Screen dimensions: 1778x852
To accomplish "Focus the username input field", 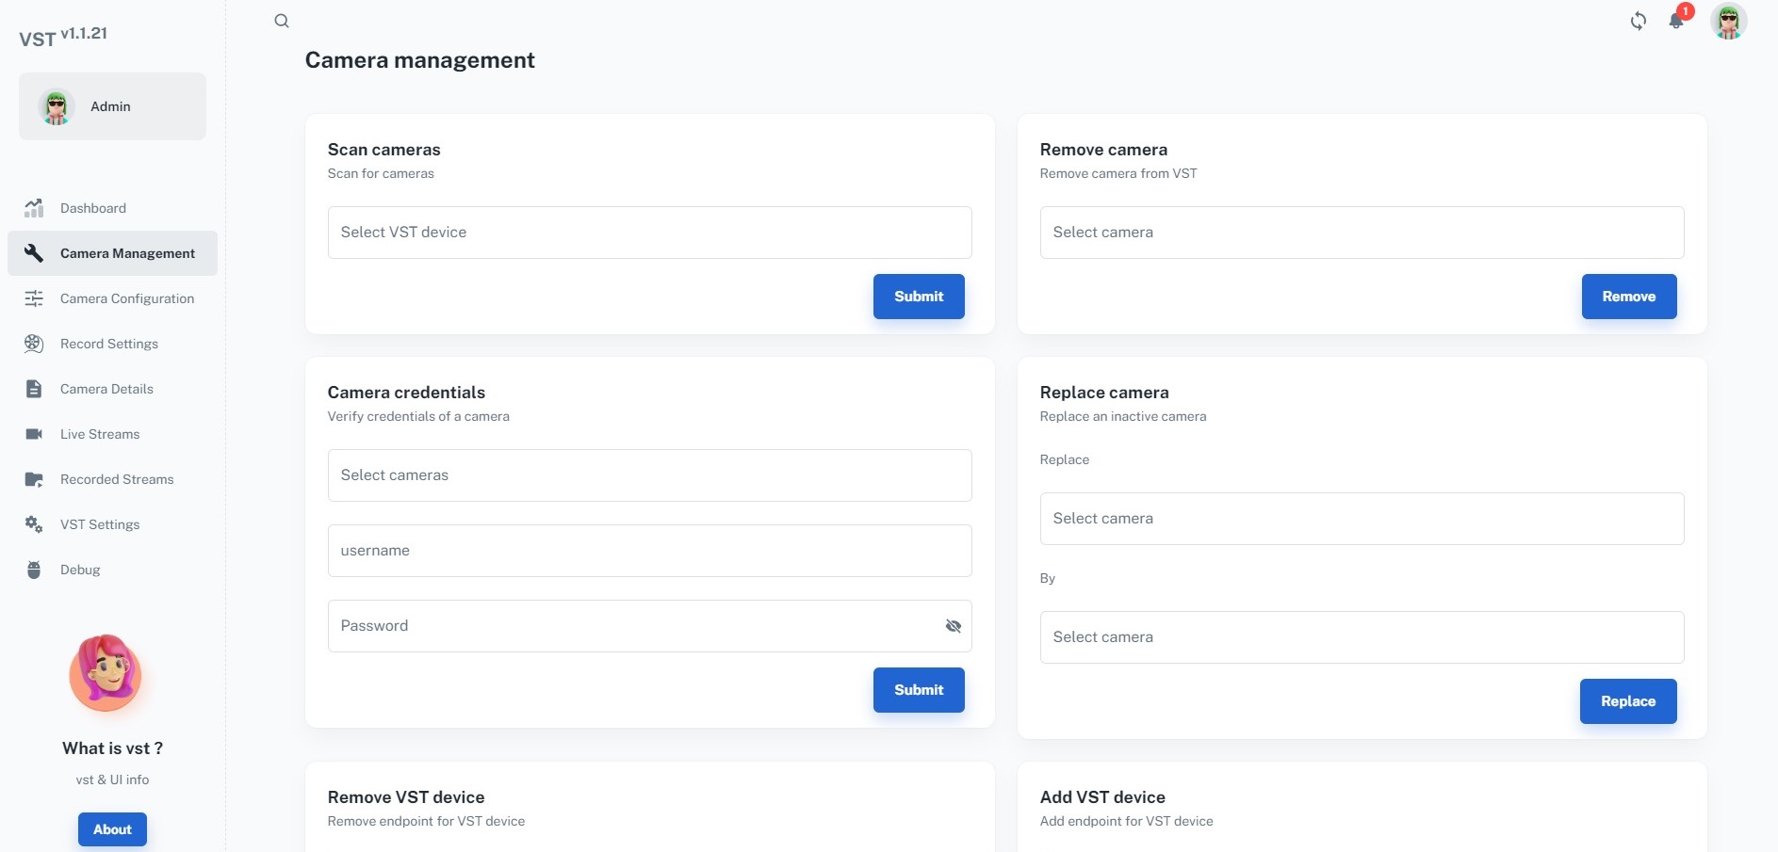I will [x=648, y=551].
